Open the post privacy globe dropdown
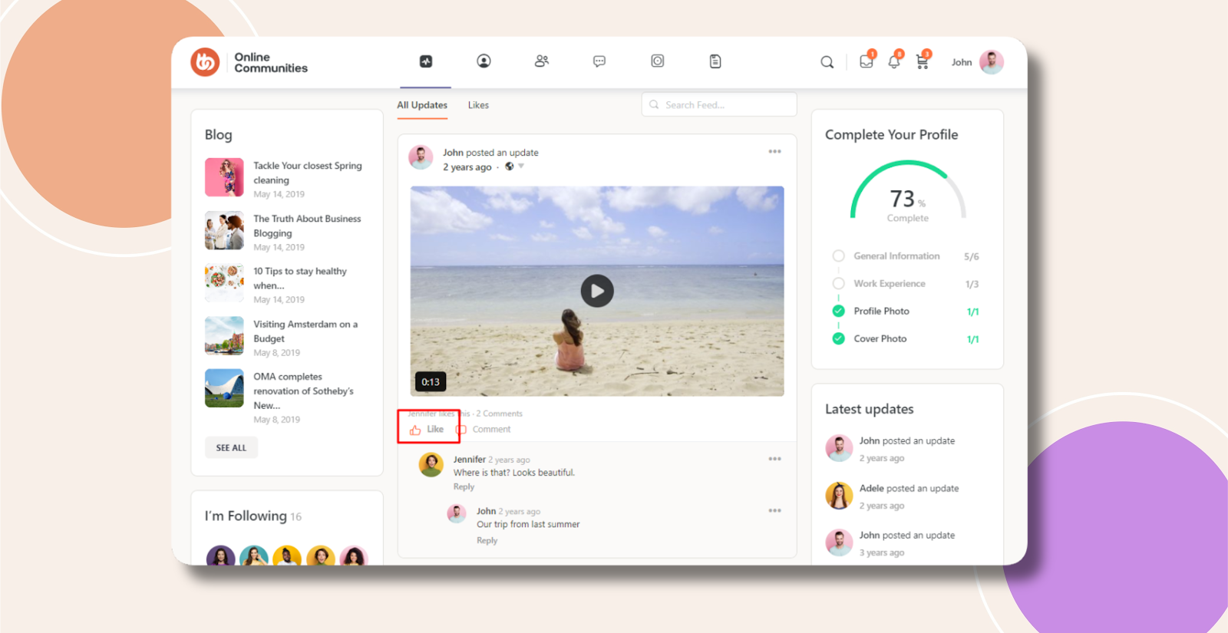This screenshot has height=633, width=1228. pyautogui.click(x=513, y=166)
